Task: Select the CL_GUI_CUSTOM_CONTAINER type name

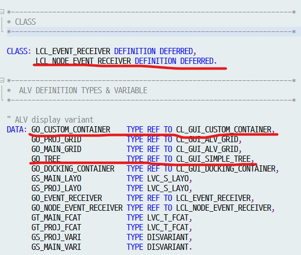Action: tap(224, 130)
